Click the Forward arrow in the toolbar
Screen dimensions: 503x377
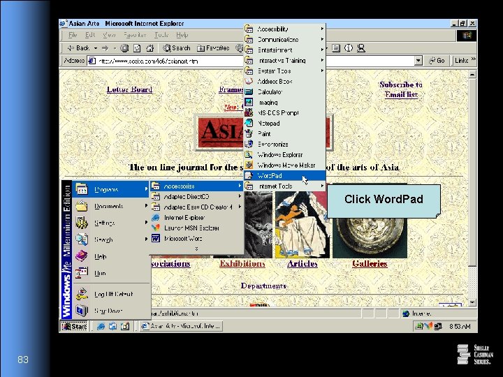click(x=105, y=48)
